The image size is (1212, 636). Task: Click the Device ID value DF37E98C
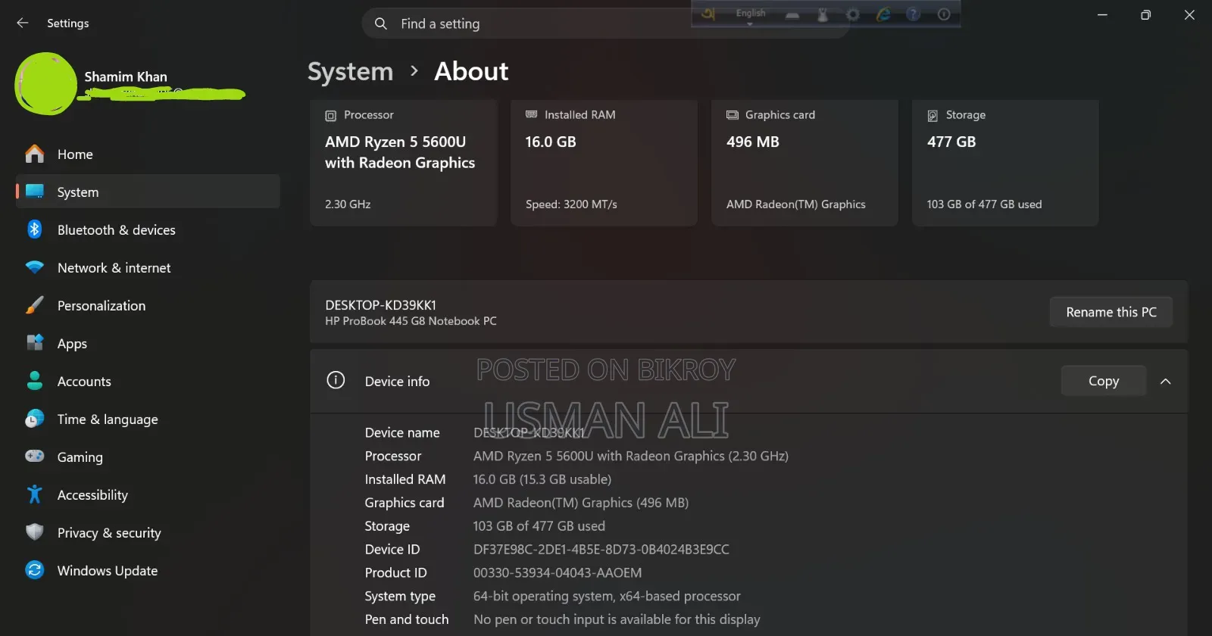tap(601, 549)
